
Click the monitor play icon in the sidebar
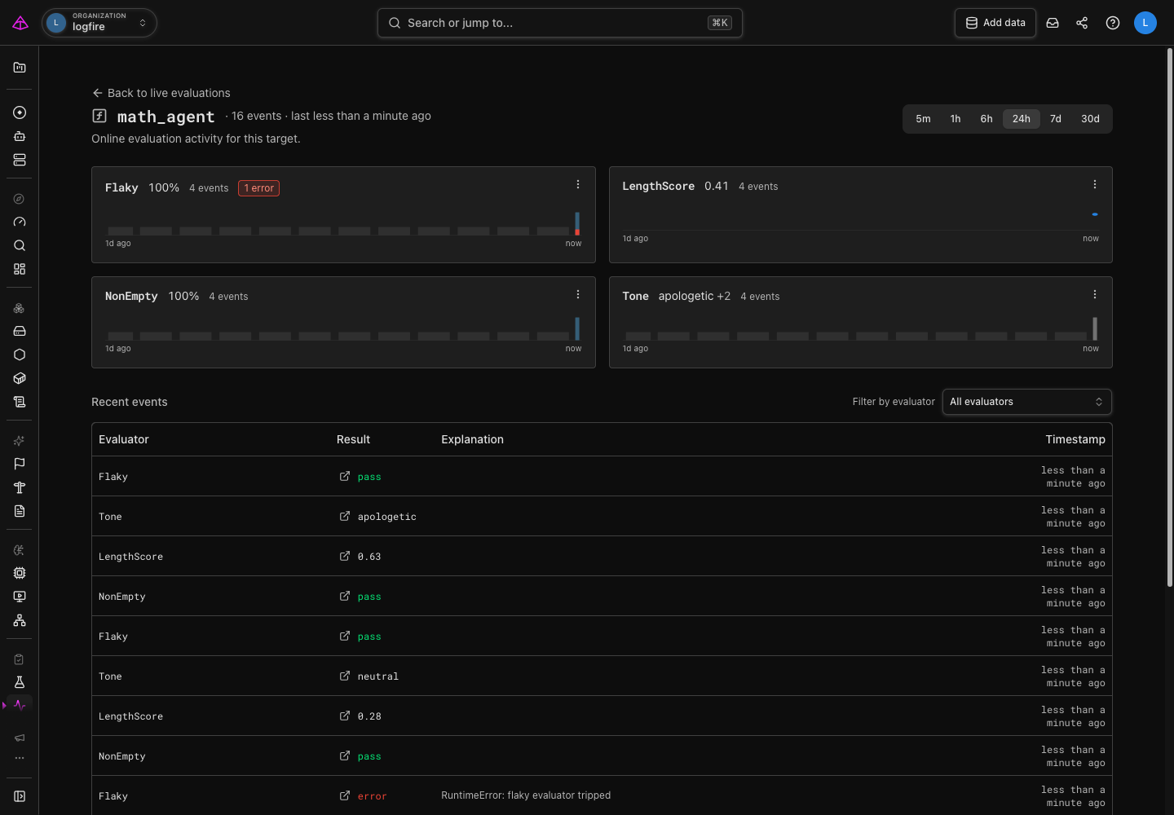click(x=20, y=597)
